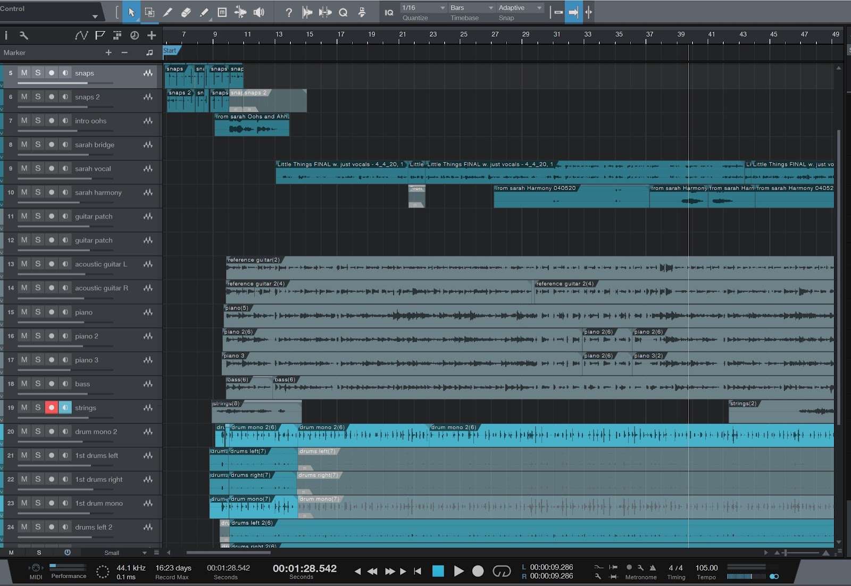Open the track height Small dropdown
This screenshot has height=586, width=851.
click(125, 553)
